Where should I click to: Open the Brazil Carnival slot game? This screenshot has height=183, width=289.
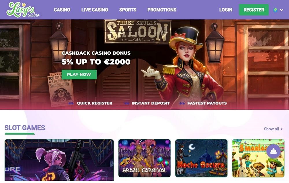tap(144, 158)
